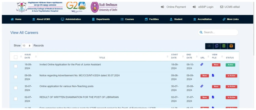Click the eSSIP Login arrow icon
This screenshot has height=110, width=256.
[194, 7]
